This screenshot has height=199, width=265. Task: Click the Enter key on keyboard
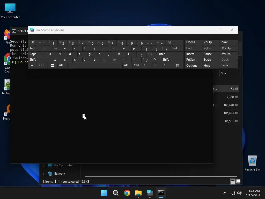pyautogui.click(x=170, y=54)
